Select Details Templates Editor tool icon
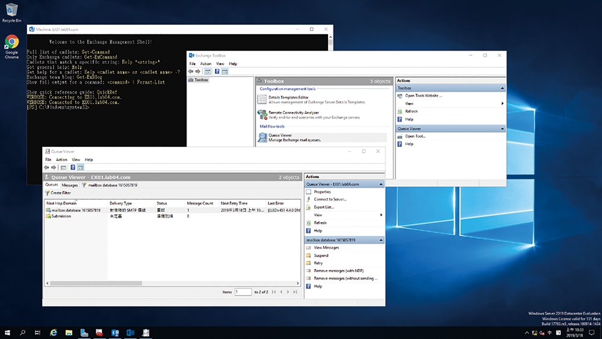This screenshot has height=339, width=602. pos(262,99)
